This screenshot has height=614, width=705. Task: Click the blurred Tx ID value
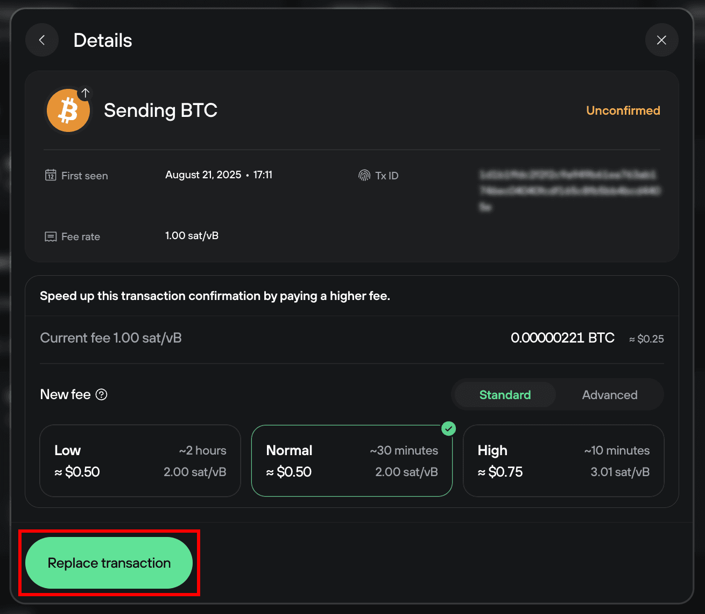point(569,191)
